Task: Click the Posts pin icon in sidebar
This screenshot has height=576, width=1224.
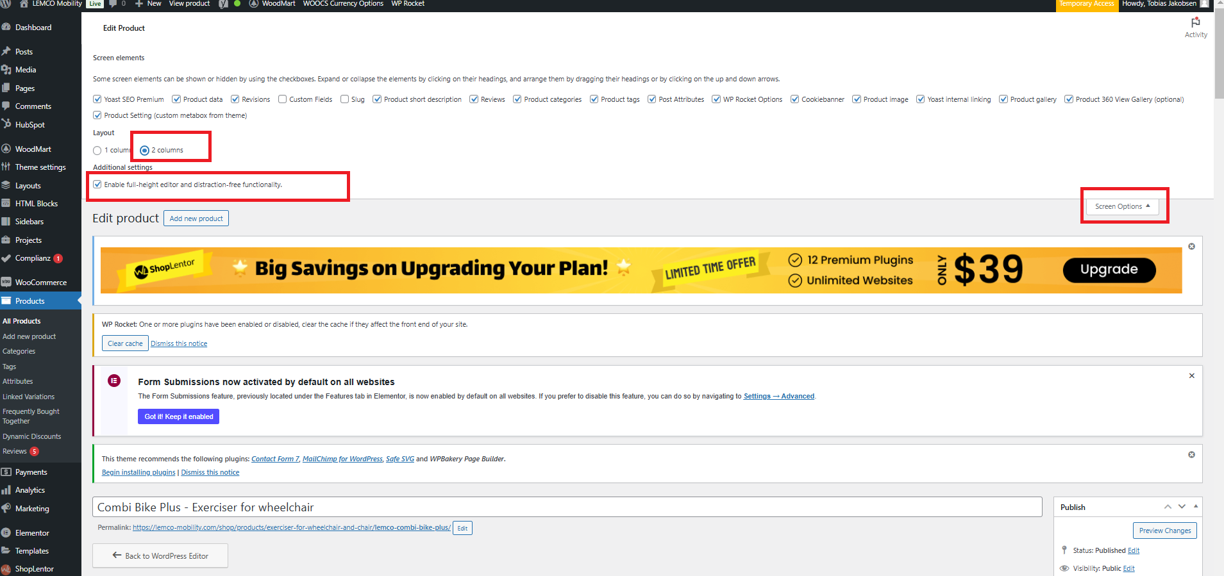Action: pyautogui.click(x=6, y=52)
